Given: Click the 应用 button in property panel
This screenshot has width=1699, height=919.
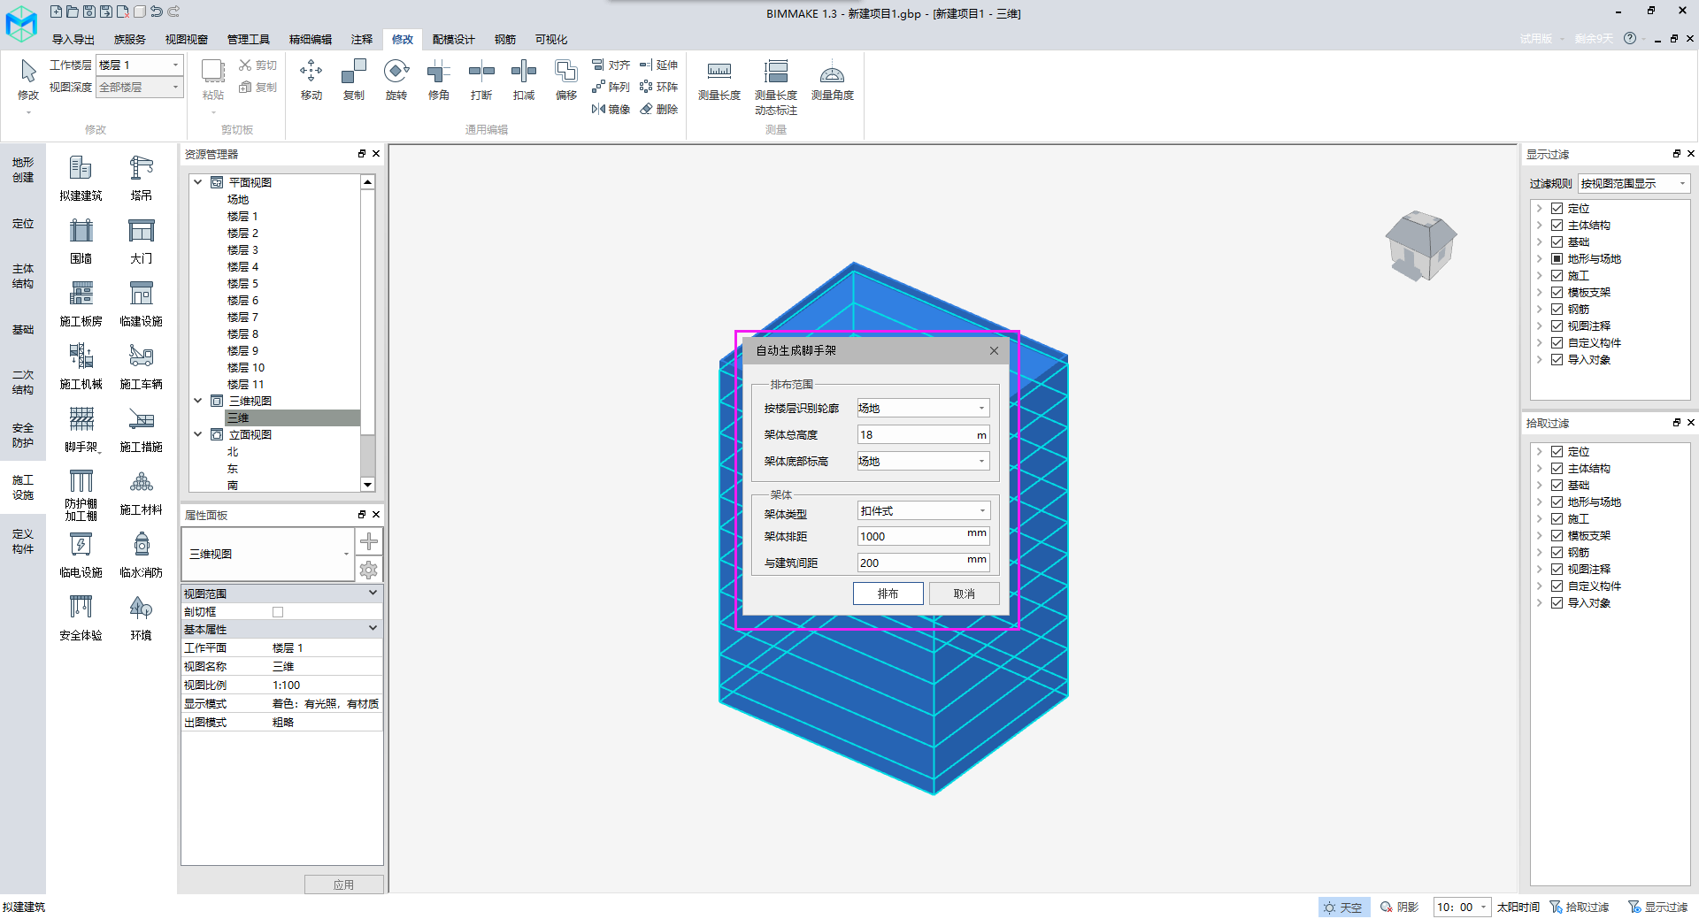Looking at the screenshot, I should [343, 885].
